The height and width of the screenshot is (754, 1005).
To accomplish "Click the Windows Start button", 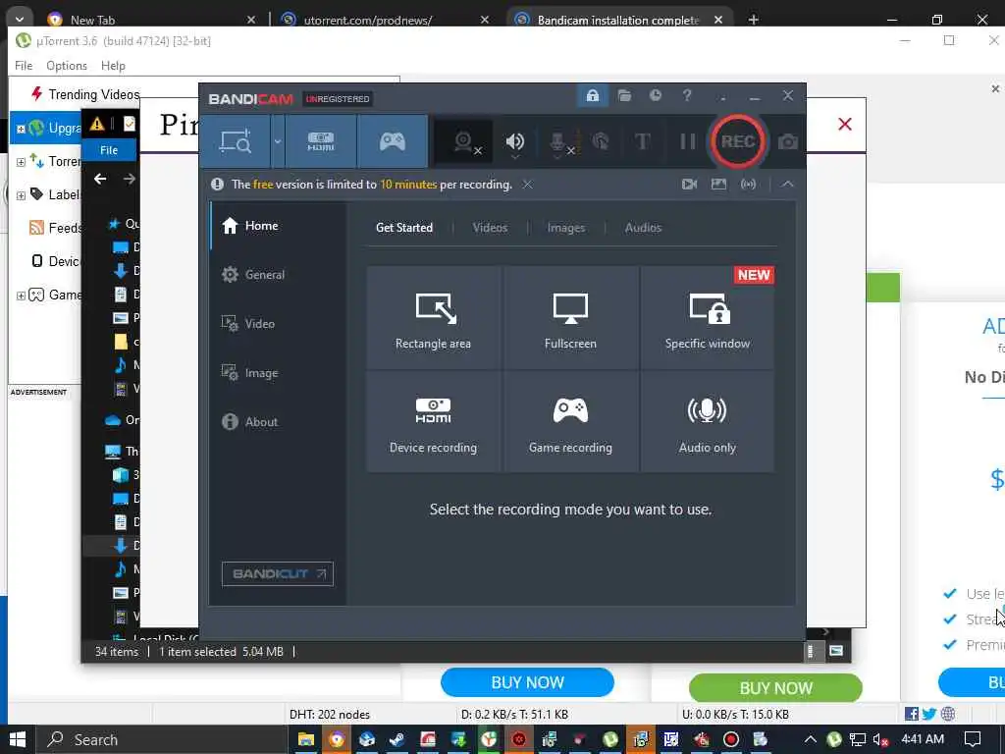I will (x=18, y=740).
